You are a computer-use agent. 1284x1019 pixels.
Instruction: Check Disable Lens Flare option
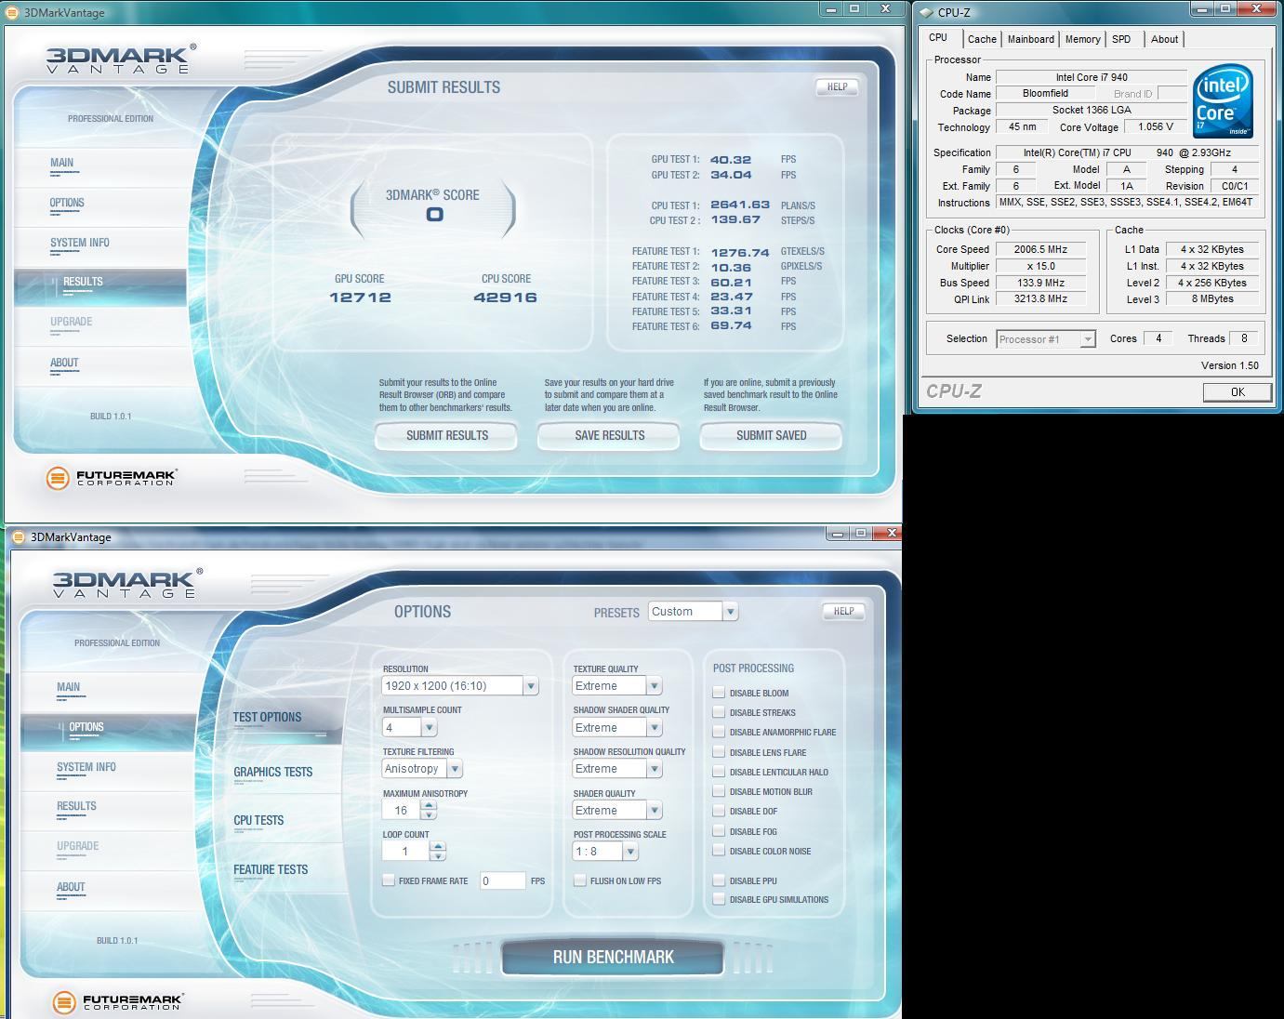719,751
